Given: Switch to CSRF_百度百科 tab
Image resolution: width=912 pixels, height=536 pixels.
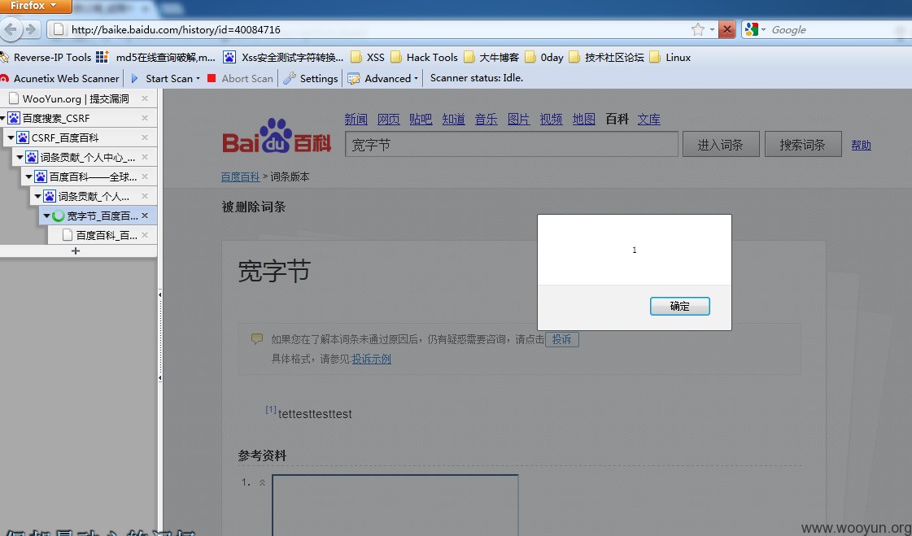Looking at the screenshot, I should pyautogui.click(x=65, y=137).
